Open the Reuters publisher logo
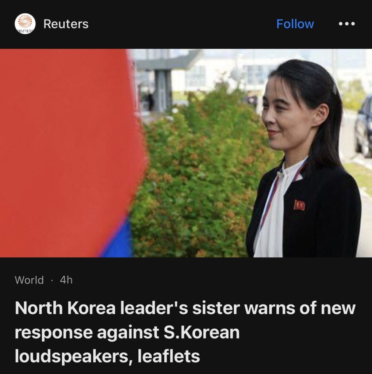 coord(25,24)
